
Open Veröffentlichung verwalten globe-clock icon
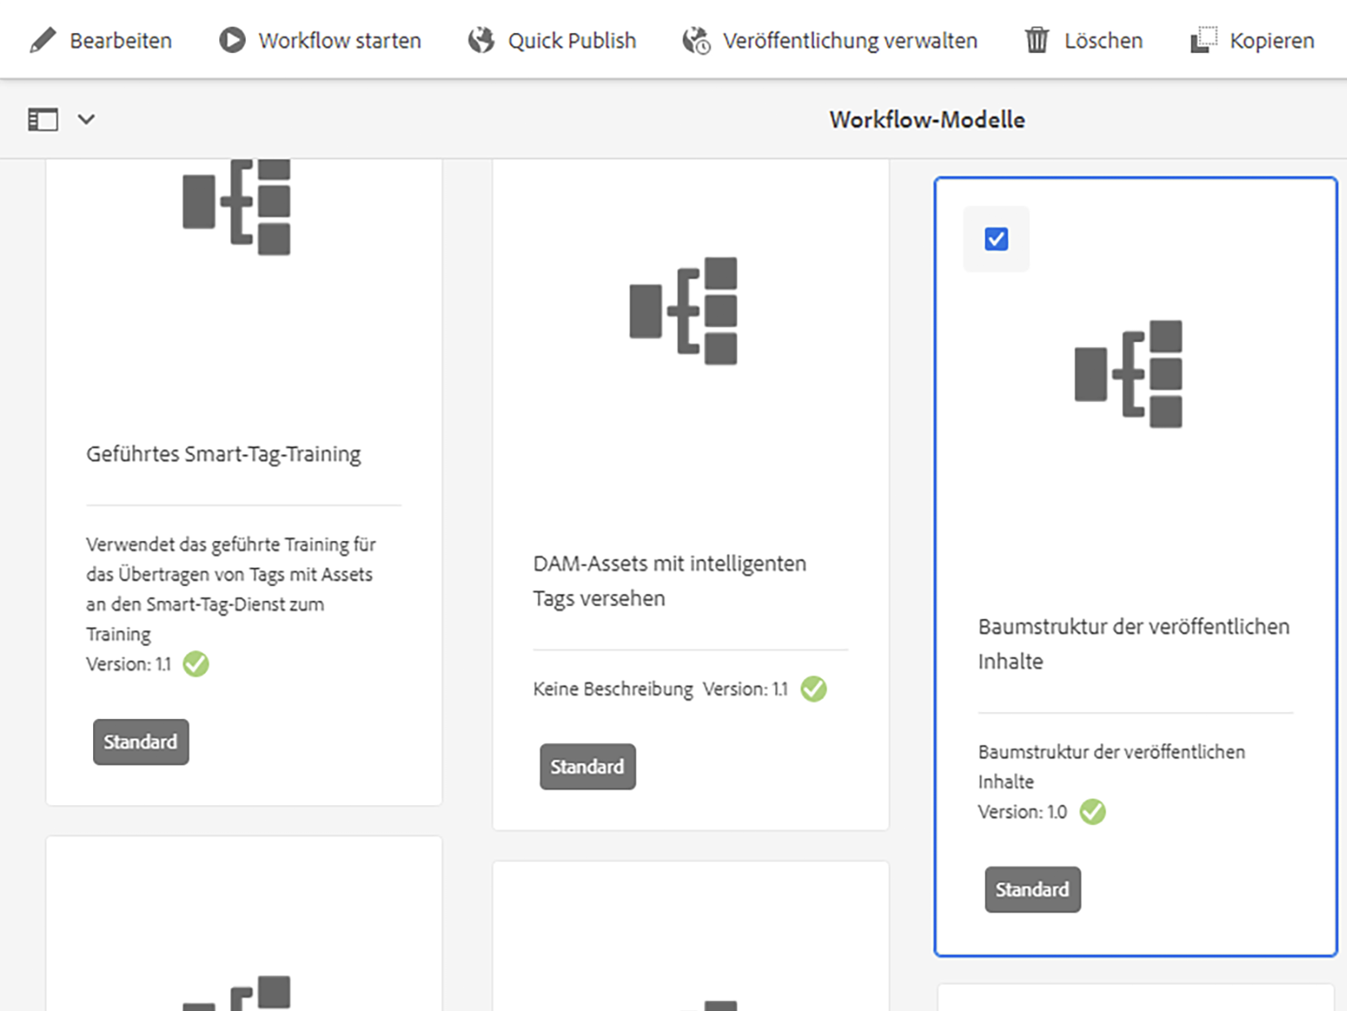coord(696,40)
